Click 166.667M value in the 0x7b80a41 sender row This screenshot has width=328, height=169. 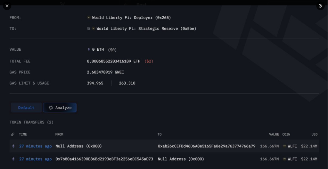269,159
